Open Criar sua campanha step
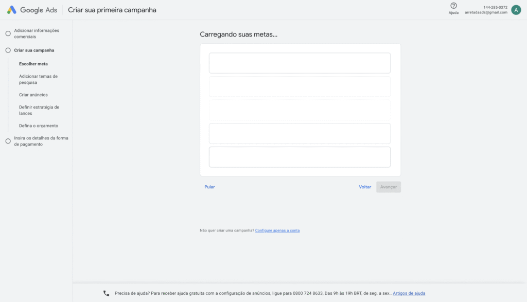The width and height of the screenshot is (527, 302). 34,50
